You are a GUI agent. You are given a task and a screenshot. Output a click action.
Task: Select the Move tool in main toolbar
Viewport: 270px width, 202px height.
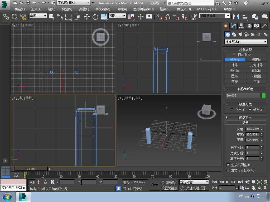point(87,17)
